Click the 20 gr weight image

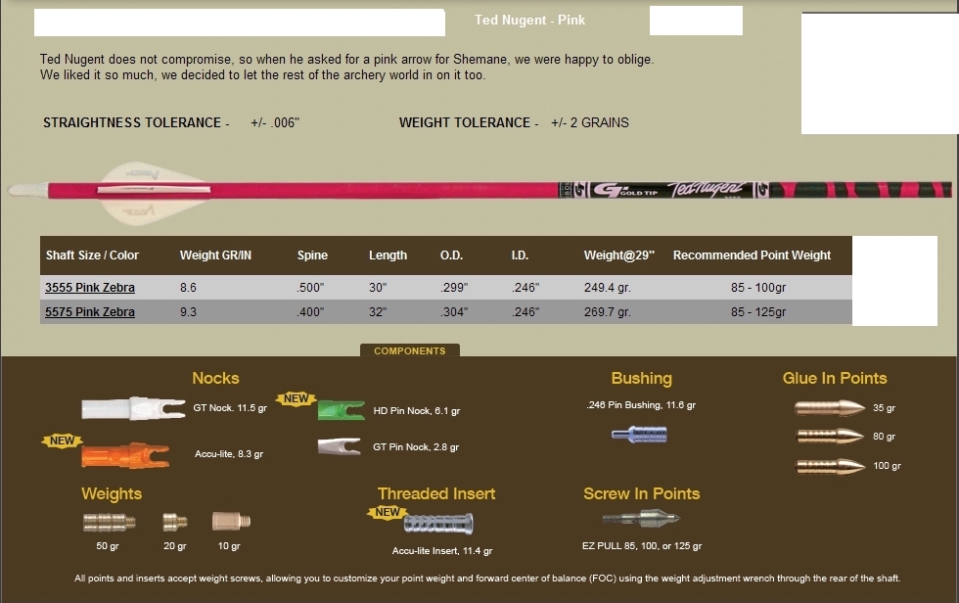(x=175, y=522)
